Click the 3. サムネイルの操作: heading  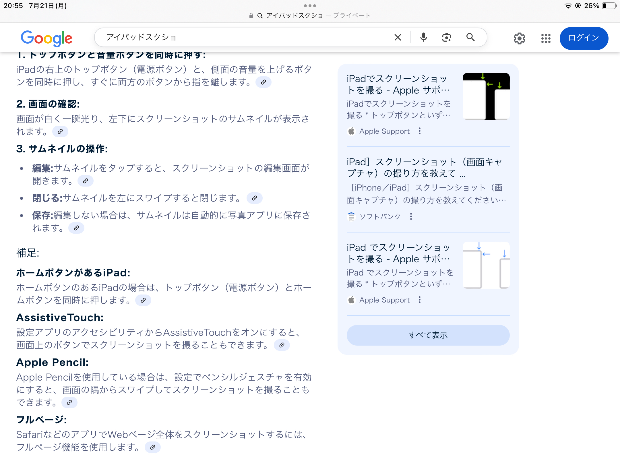(x=62, y=149)
